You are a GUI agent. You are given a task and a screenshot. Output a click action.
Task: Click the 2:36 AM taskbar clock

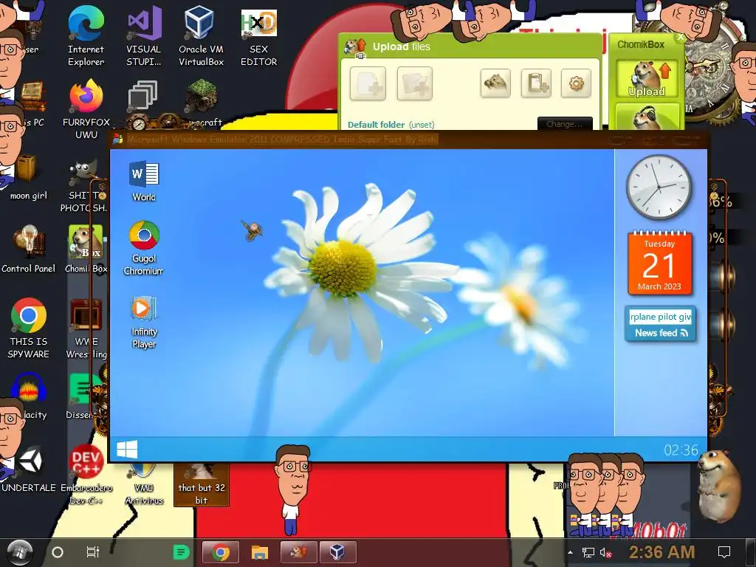[x=662, y=552]
